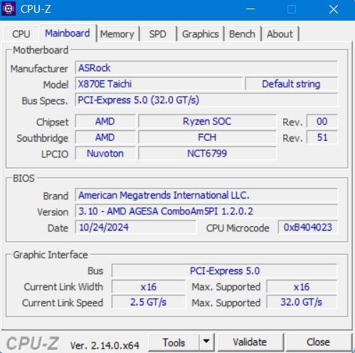Minimize the CPU-Z window

(250, 9)
